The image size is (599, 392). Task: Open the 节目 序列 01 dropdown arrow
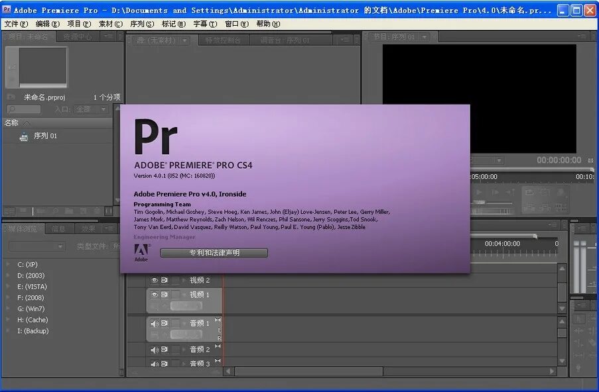point(424,37)
